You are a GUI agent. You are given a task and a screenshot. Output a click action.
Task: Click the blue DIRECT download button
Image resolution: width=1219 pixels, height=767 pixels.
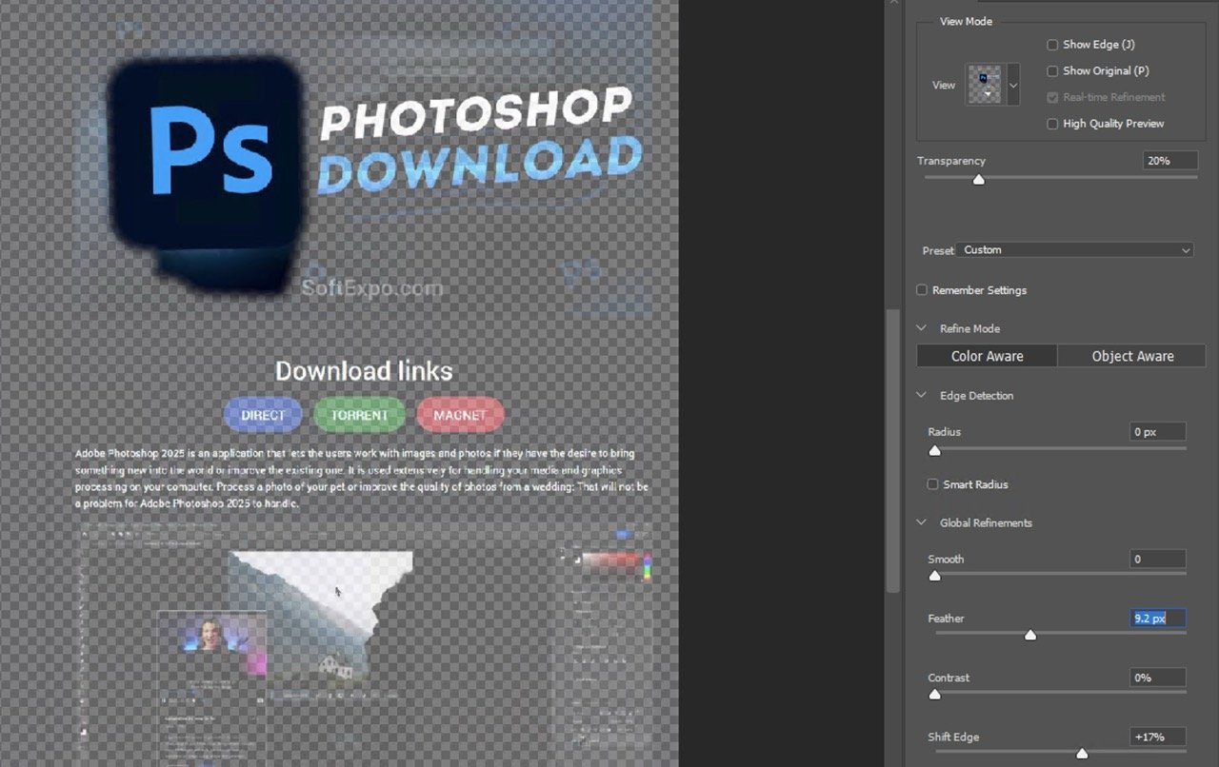click(263, 415)
